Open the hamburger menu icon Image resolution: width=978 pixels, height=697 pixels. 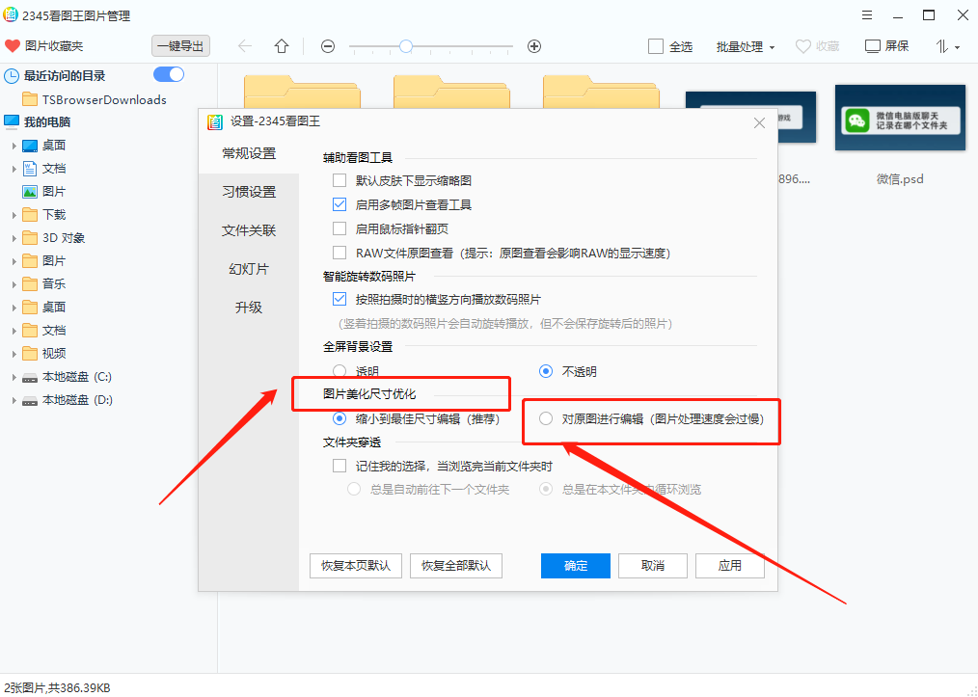866,14
